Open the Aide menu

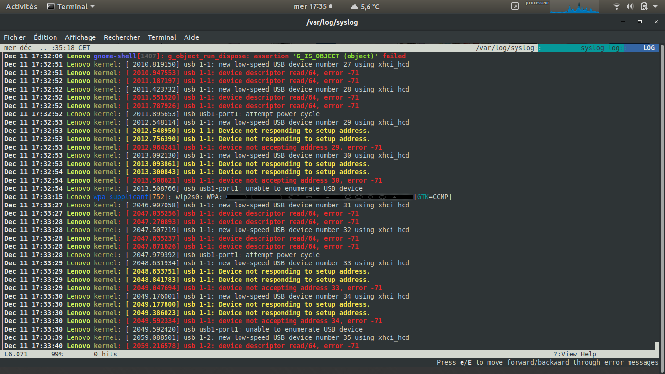coord(191,37)
